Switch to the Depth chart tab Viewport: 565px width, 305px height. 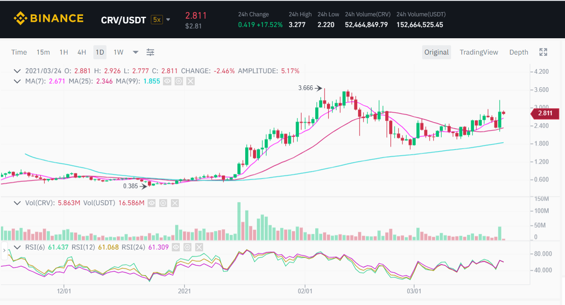tap(518, 52)
